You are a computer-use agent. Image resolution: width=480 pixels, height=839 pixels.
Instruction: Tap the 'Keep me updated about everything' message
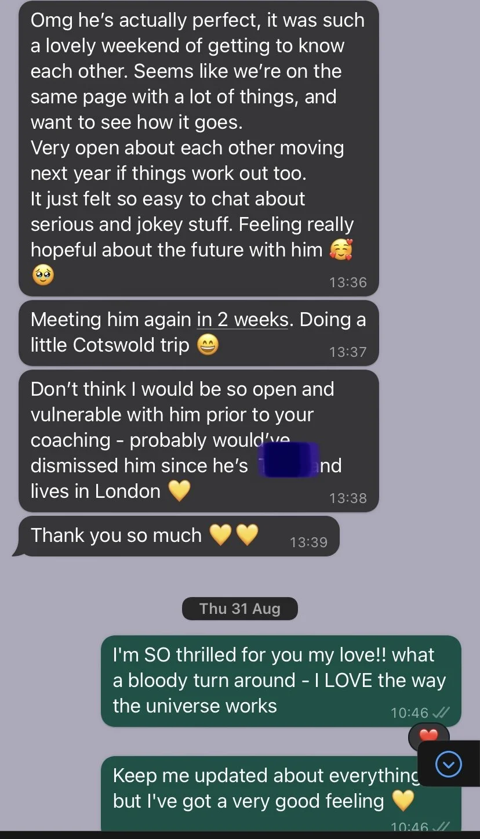tap(281, 793)
